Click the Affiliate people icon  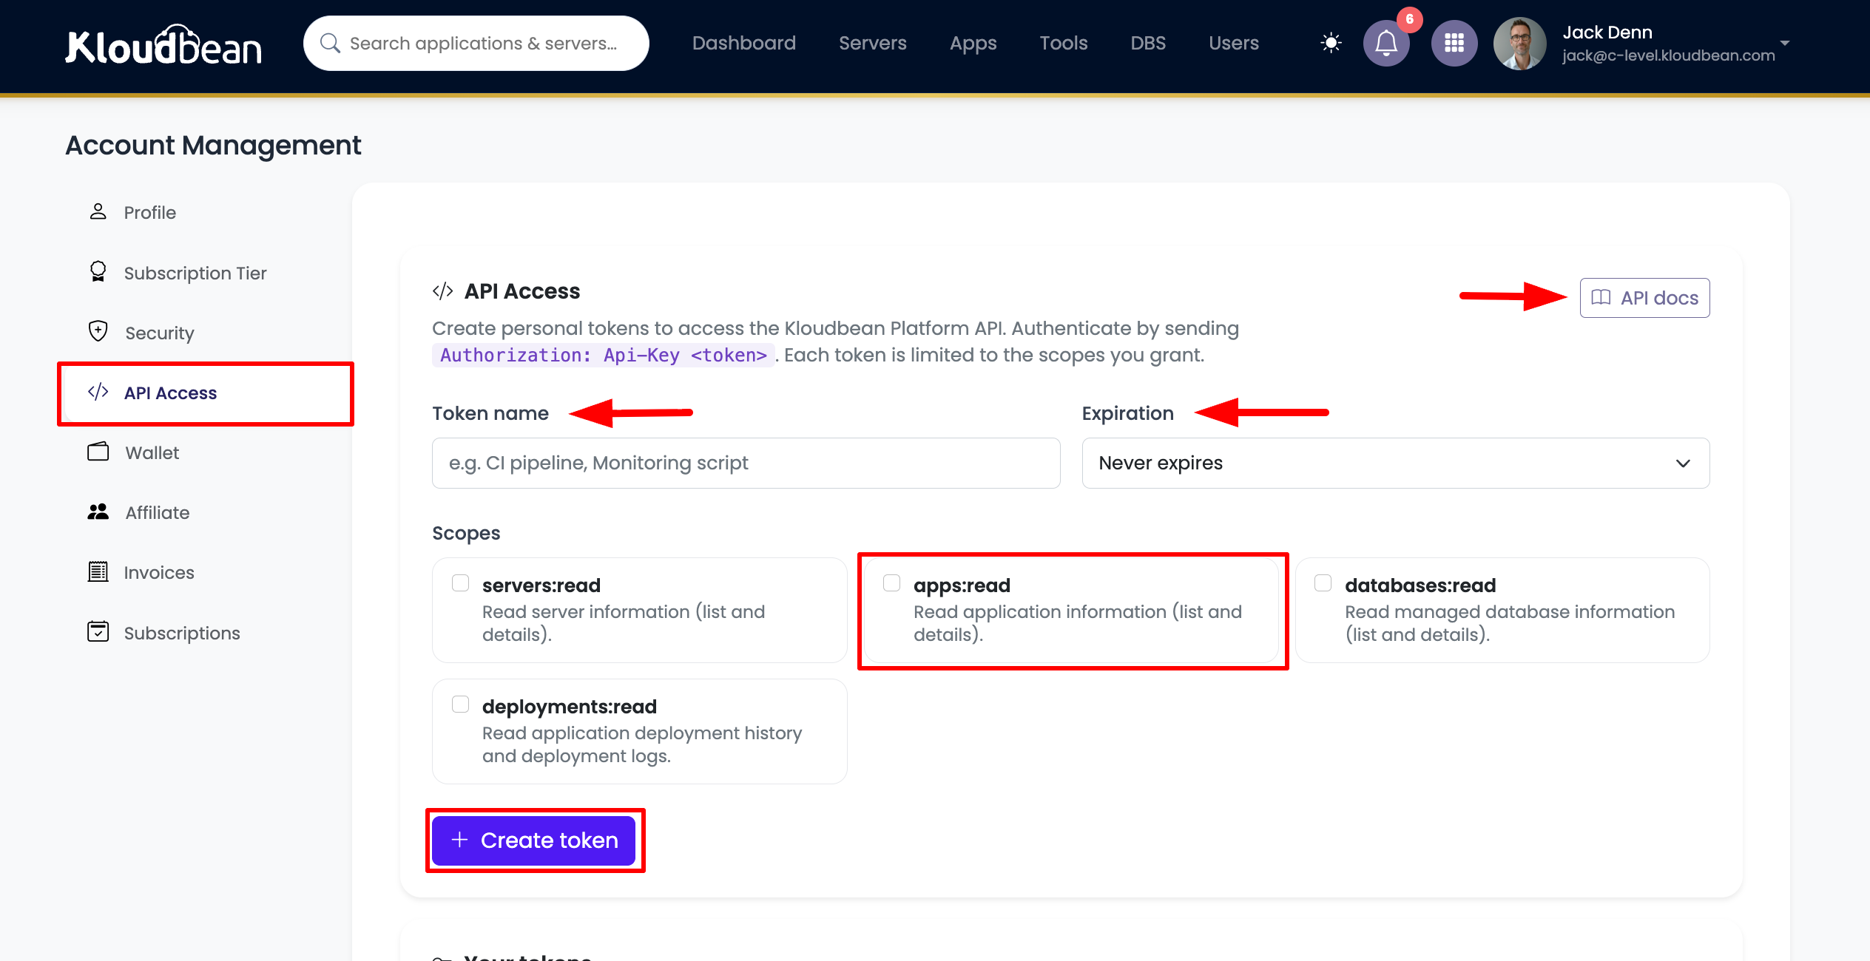[x=98, y=512]
